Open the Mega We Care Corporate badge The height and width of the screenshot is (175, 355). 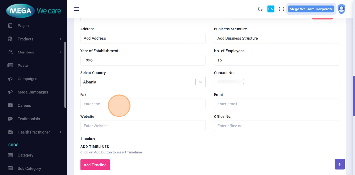coord(311,9)
